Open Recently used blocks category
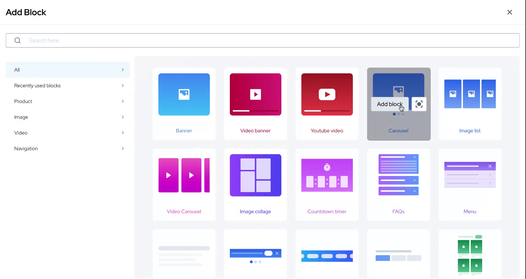Image resolution: width=526 pixels, height=279 pixels. [68, 86]
